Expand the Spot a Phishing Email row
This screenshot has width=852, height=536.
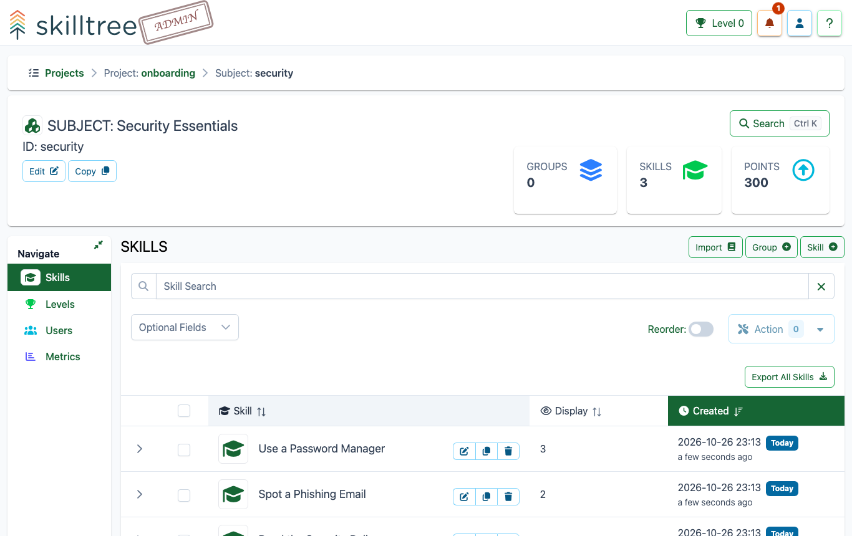(140, 494)
